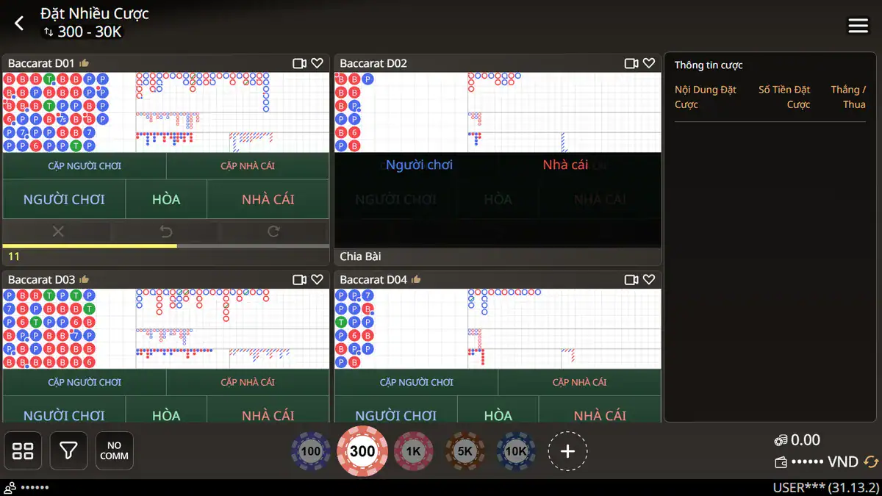Add a custom chip with plus button

[x=567, y=450]
